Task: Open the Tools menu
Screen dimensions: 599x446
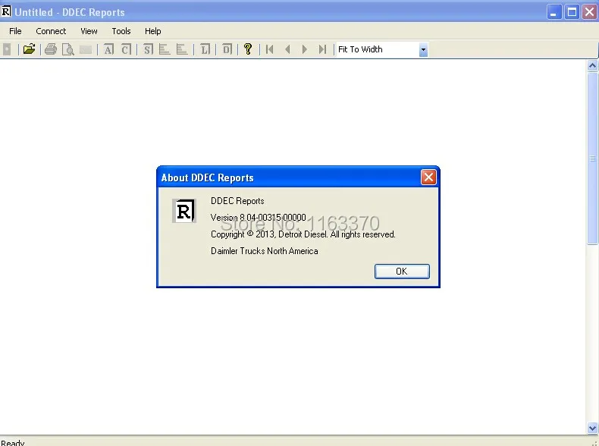Action: [x=121, y=31]
